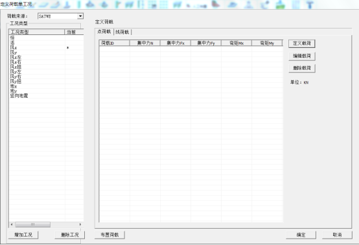Screen dimensions: 359x245
Task: Select the 风y load case row
Action: [47, 52]
